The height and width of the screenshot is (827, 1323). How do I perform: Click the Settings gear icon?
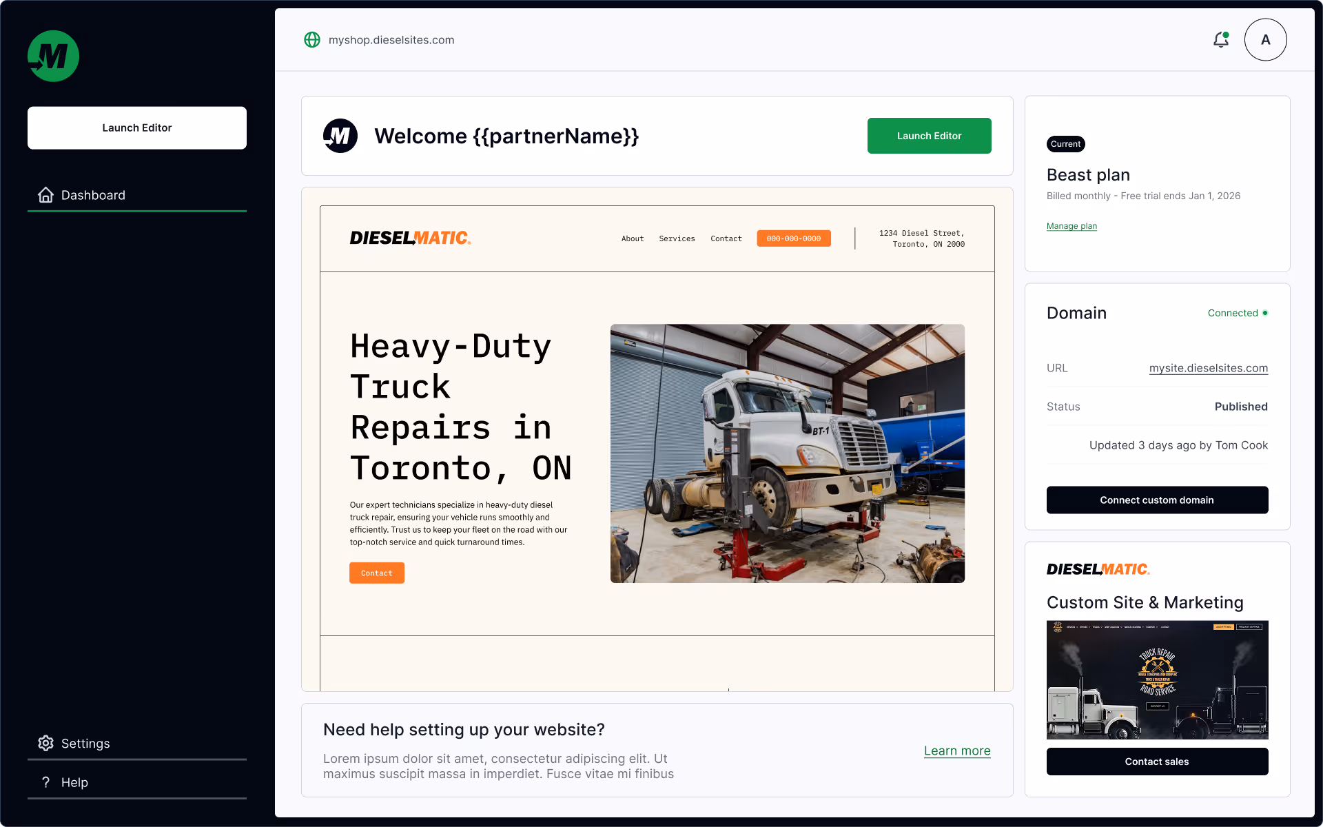[x=45, y=743]
